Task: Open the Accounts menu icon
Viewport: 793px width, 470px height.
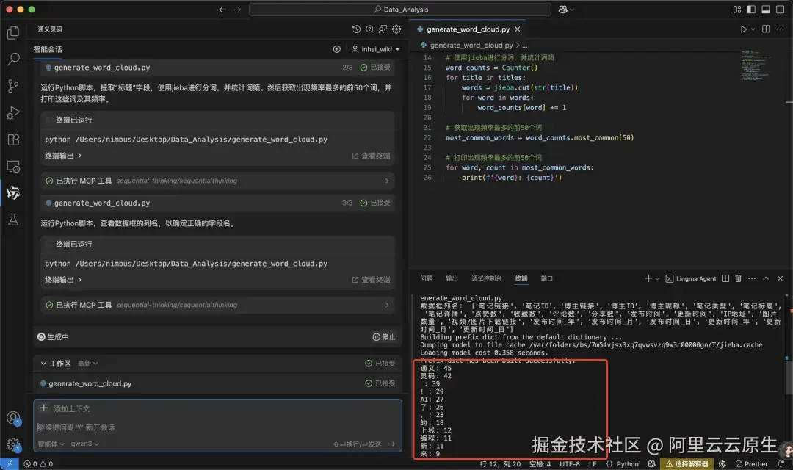Action: pyautogui.click(x=13, y=419)
